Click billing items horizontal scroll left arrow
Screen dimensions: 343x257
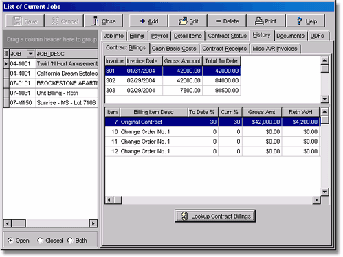(109, 200)
